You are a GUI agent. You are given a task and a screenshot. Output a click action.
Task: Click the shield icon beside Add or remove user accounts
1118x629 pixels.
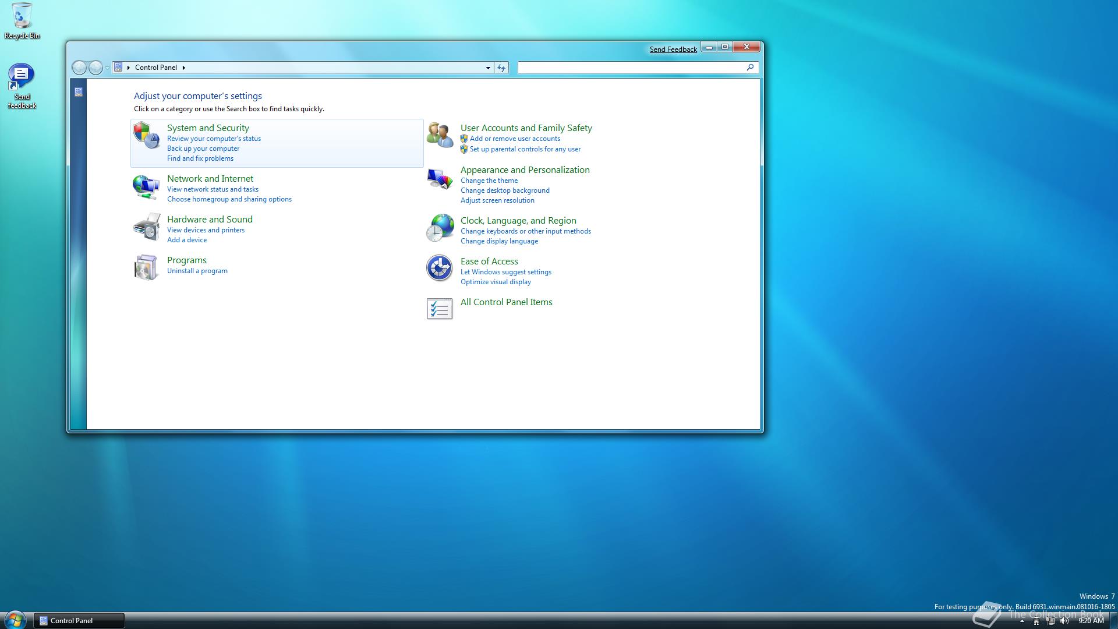point(464,139)
